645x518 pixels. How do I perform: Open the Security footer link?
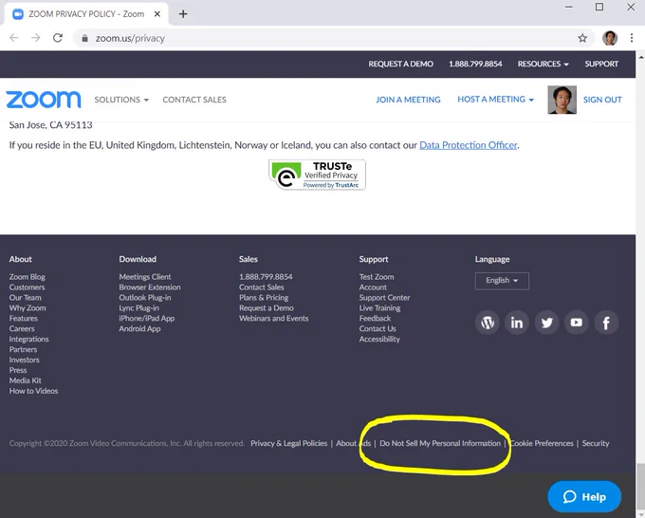(596, 444)
